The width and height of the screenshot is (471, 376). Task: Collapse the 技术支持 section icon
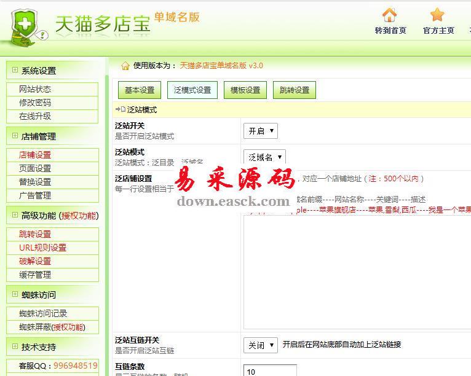tap(15, 347)
